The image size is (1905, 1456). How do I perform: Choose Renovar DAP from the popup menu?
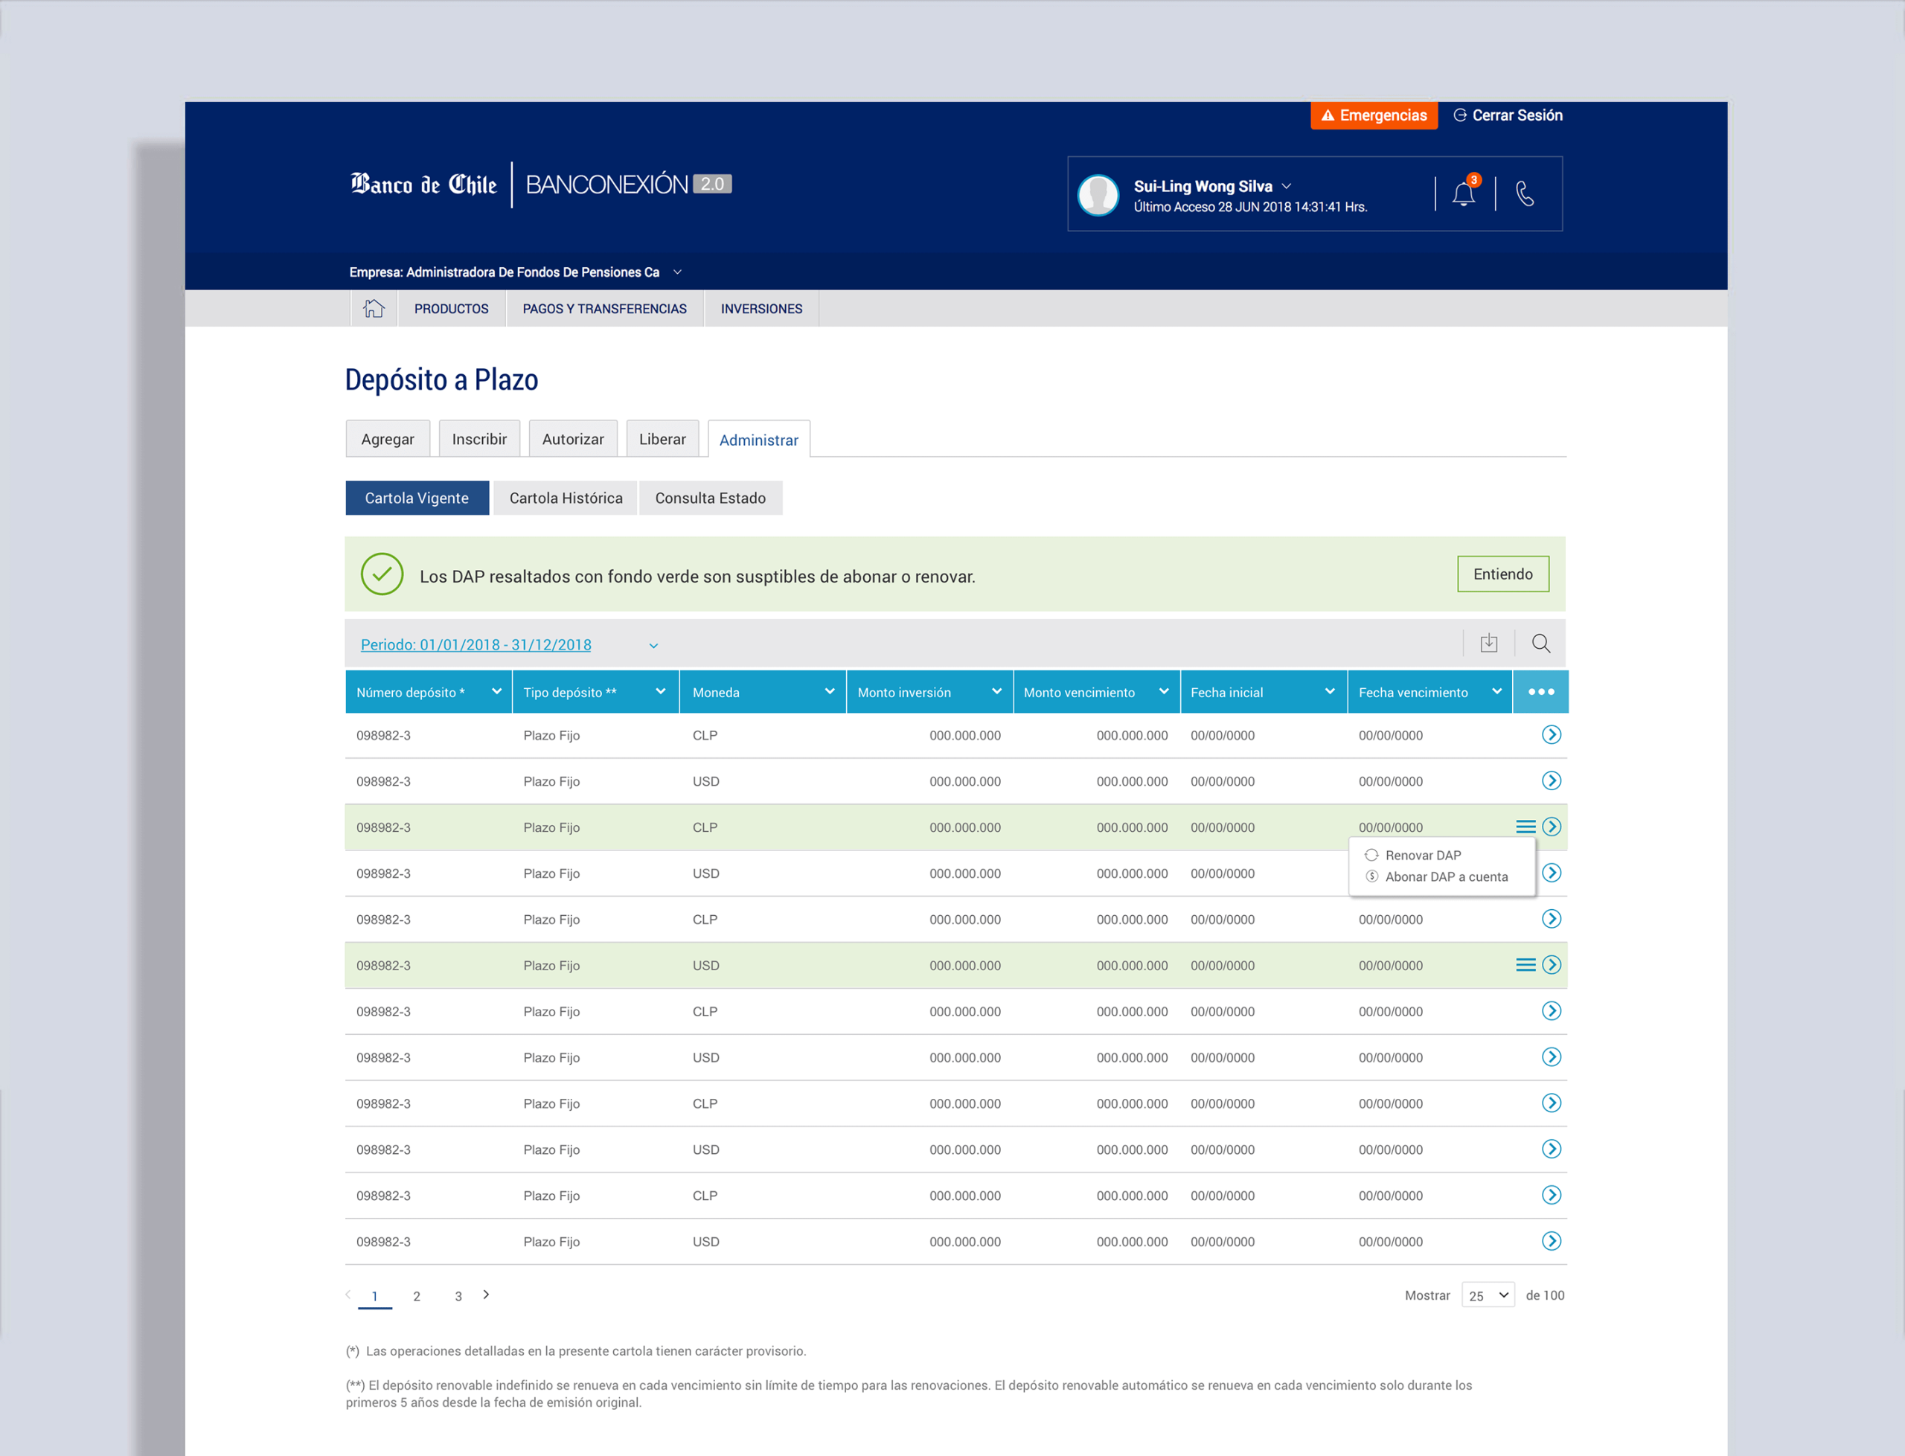pos(1422,856)
